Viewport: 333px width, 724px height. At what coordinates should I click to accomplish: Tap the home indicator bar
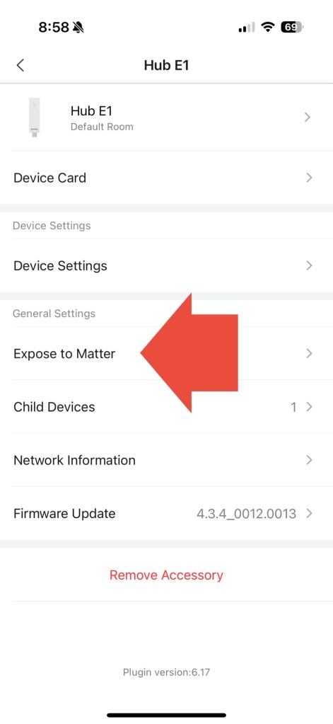167,715
